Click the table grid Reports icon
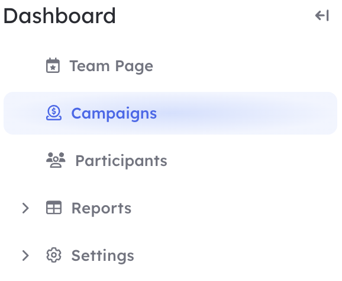This screenshot has width=342, height=281. coord(54,207)
